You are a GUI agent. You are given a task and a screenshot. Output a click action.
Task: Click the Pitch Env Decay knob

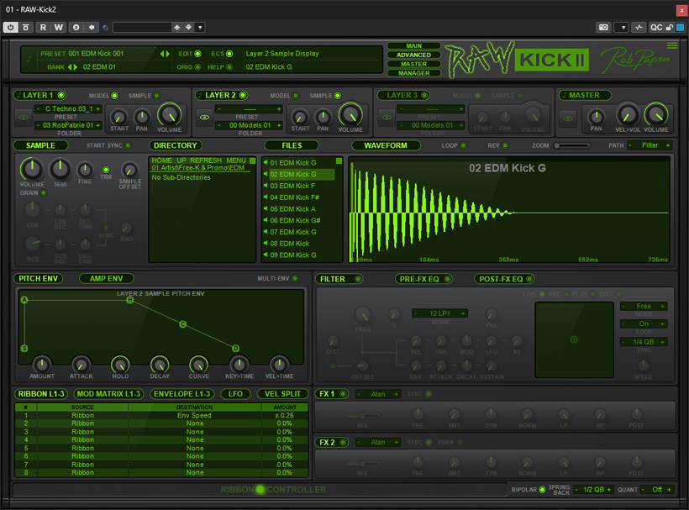pyautogui.click(x=160, y=364)
